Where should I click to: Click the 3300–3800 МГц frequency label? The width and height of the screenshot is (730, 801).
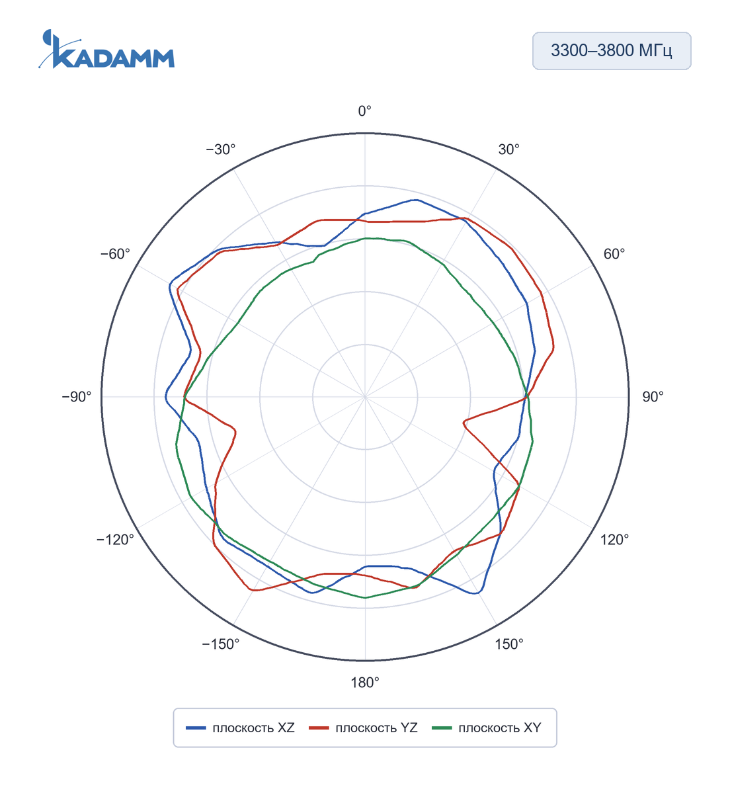tap(612, 51)
